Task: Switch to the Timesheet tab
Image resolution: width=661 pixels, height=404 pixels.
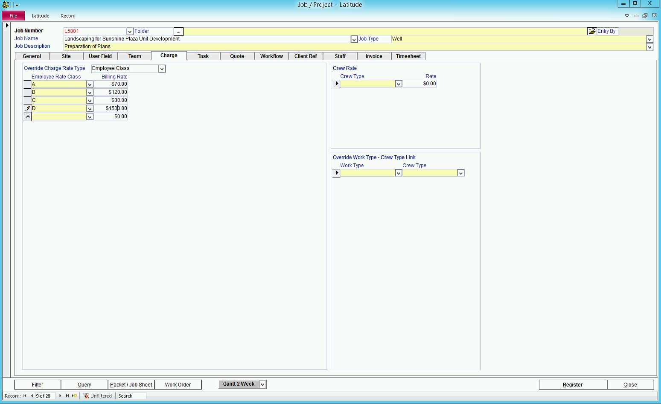Action: pyautogui.click(x=408, y=56)
